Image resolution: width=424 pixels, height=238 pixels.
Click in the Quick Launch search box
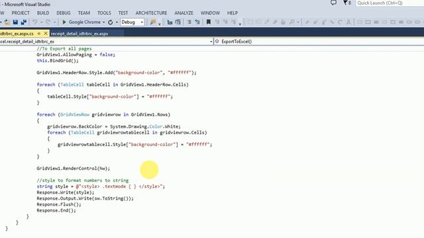[x=390, y=3]
